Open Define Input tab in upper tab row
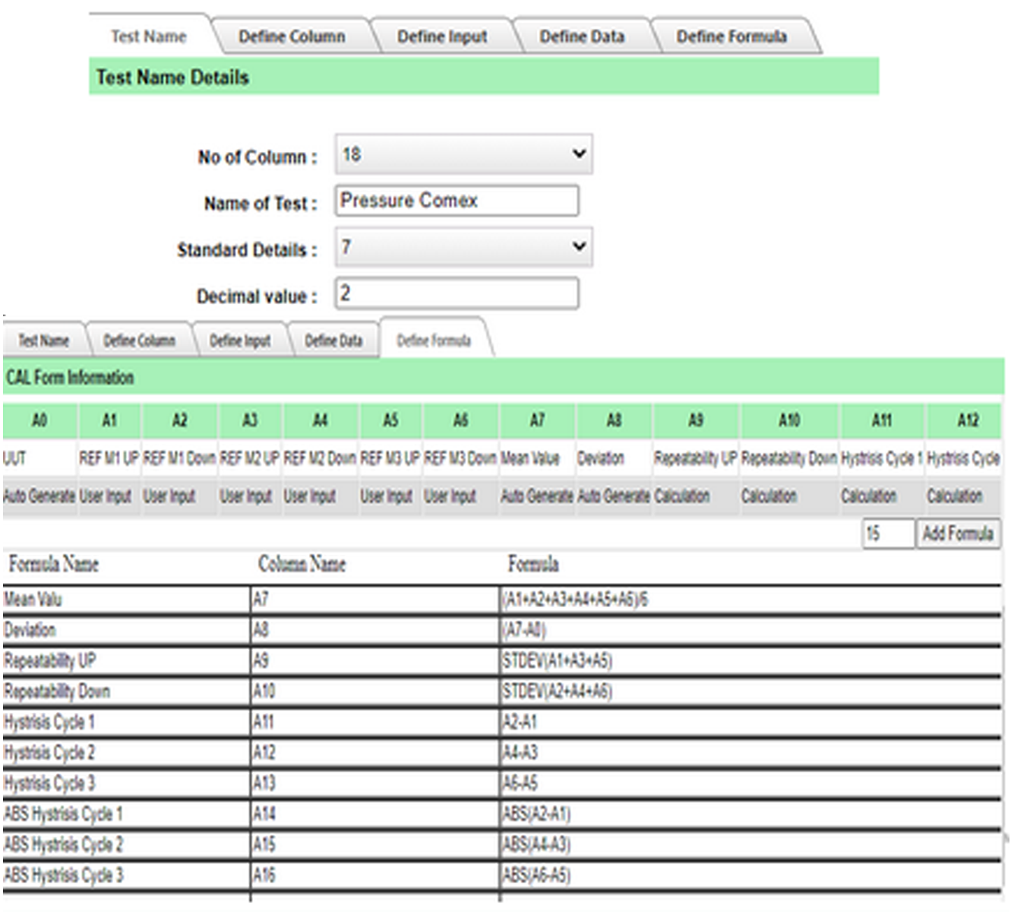The width and height of the screenshot is (1011, 915). pos(442,36)
